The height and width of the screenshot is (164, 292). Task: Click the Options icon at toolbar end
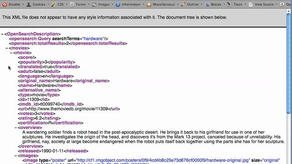pos(282,4)
